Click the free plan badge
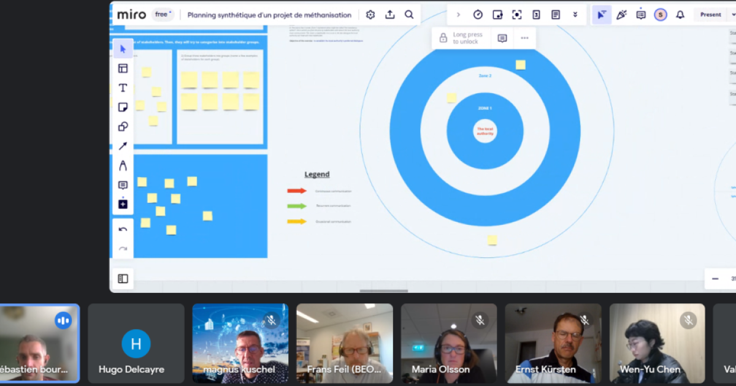 click(163, 14)
